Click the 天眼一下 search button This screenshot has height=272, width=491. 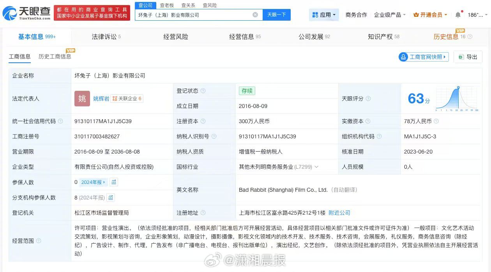[276, 15]
